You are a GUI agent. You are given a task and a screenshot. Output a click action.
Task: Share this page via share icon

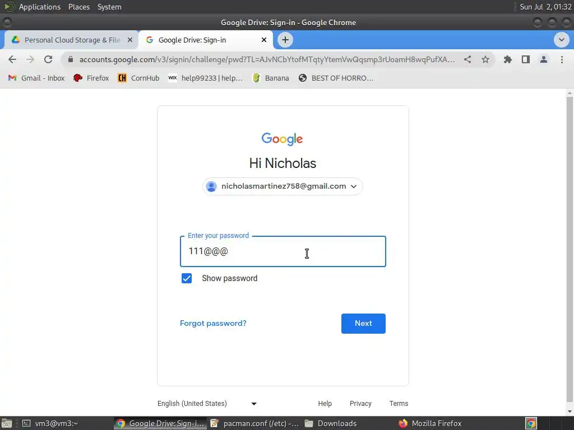[x=467, y=59]
